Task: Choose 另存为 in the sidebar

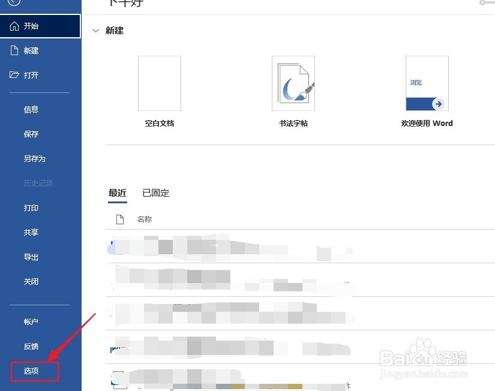Action: pos(34,159)
